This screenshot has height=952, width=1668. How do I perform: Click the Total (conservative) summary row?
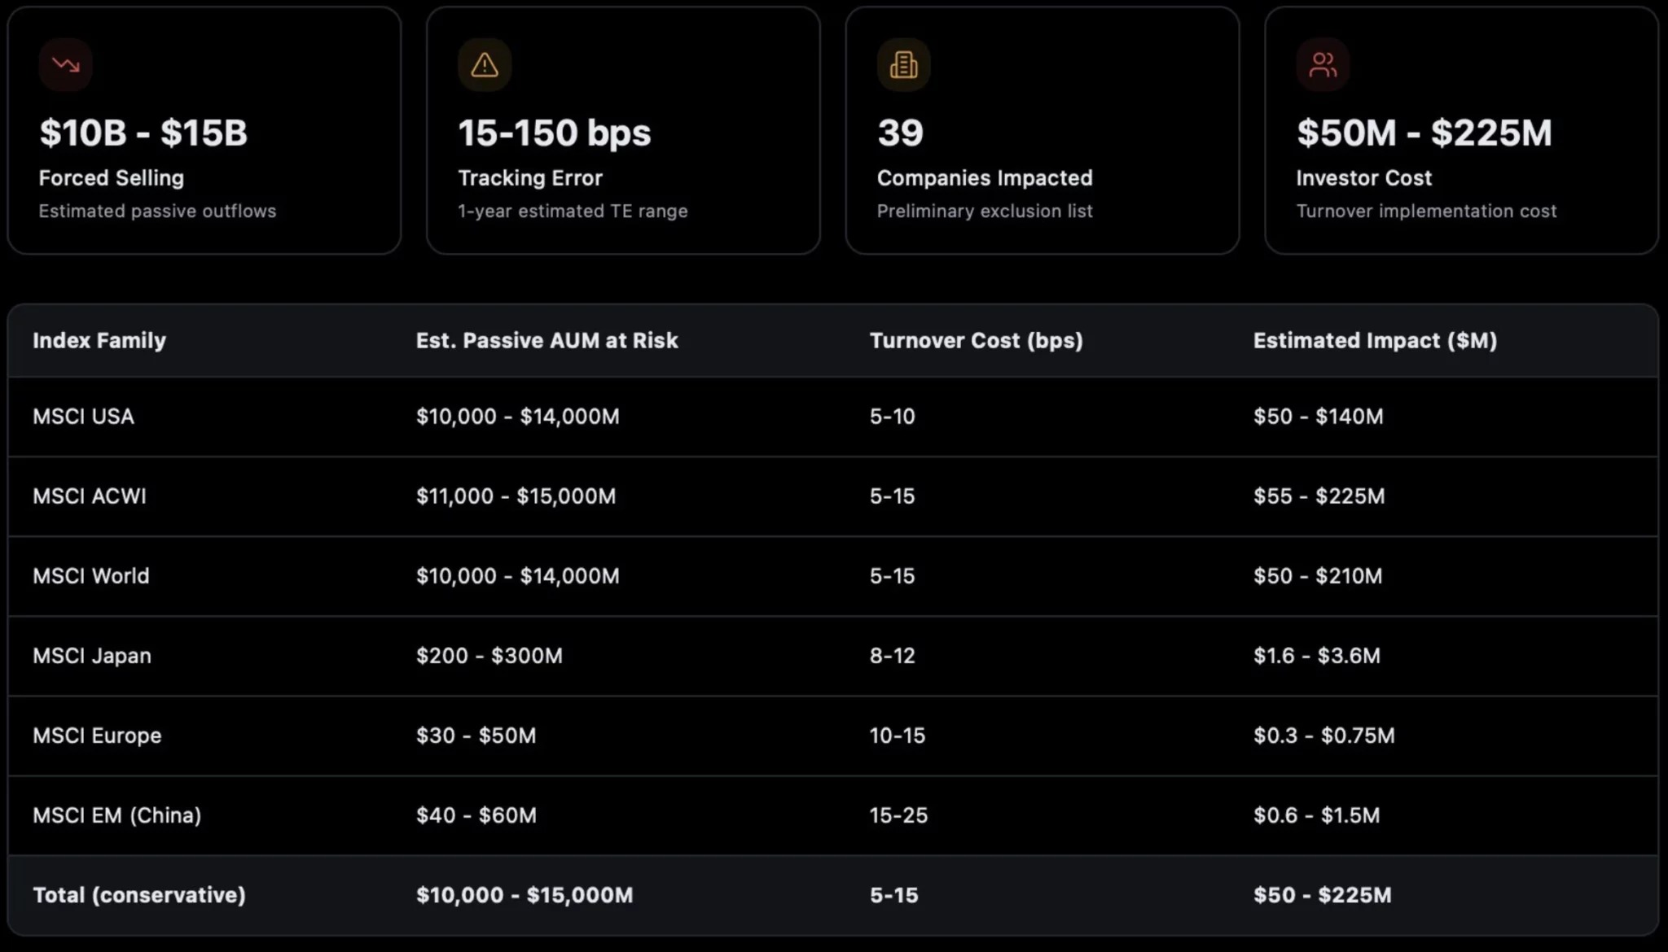(833, 895)
